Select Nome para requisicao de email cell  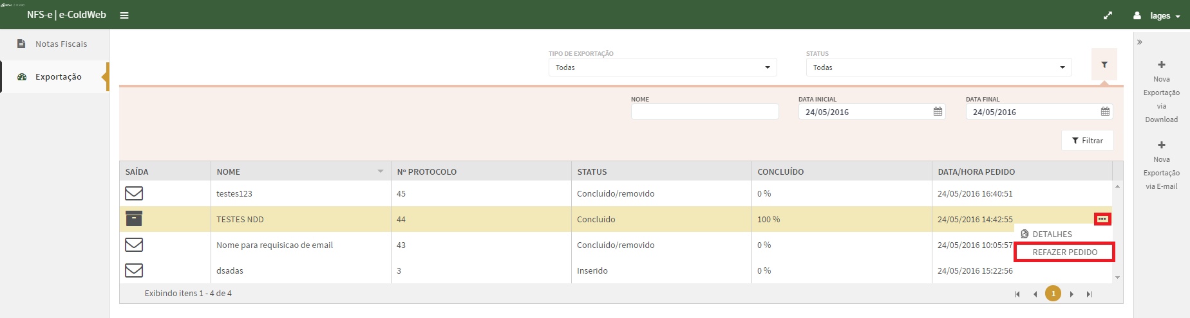pos(301,245)
